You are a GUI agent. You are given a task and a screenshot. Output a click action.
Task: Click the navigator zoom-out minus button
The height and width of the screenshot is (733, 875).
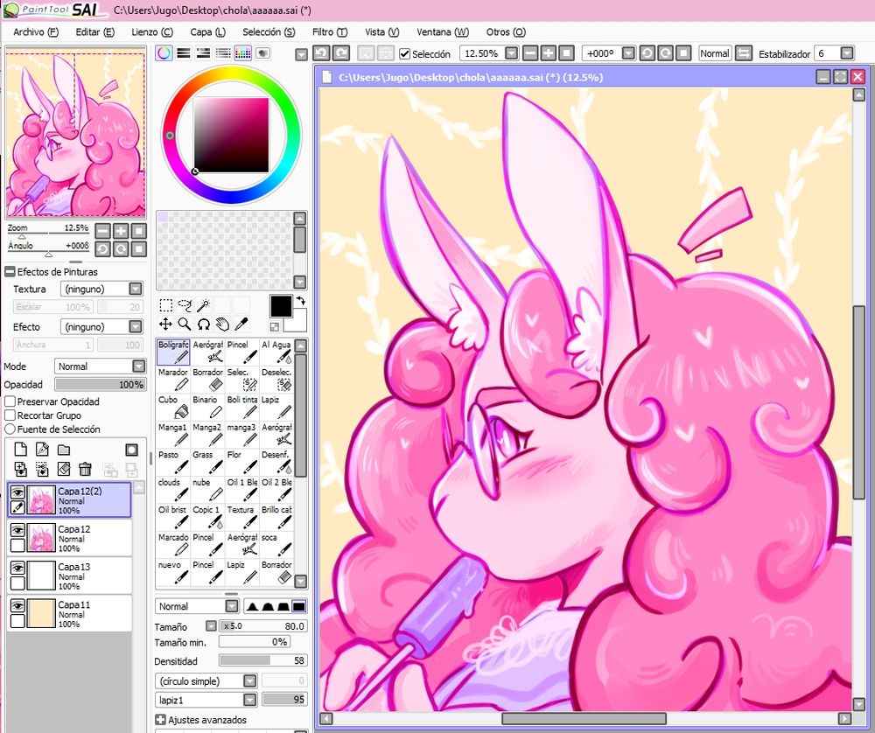(102, 231)
